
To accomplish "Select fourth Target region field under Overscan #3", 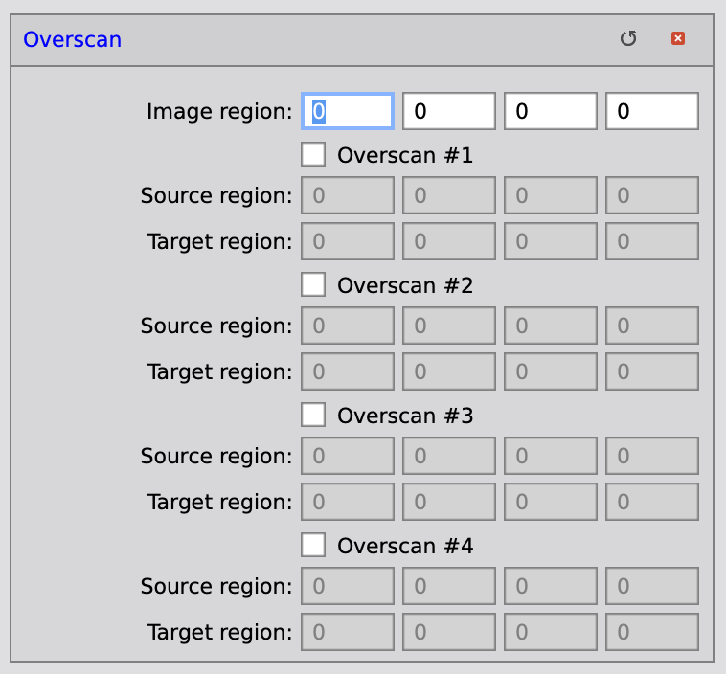I will (x=652, y=502).
